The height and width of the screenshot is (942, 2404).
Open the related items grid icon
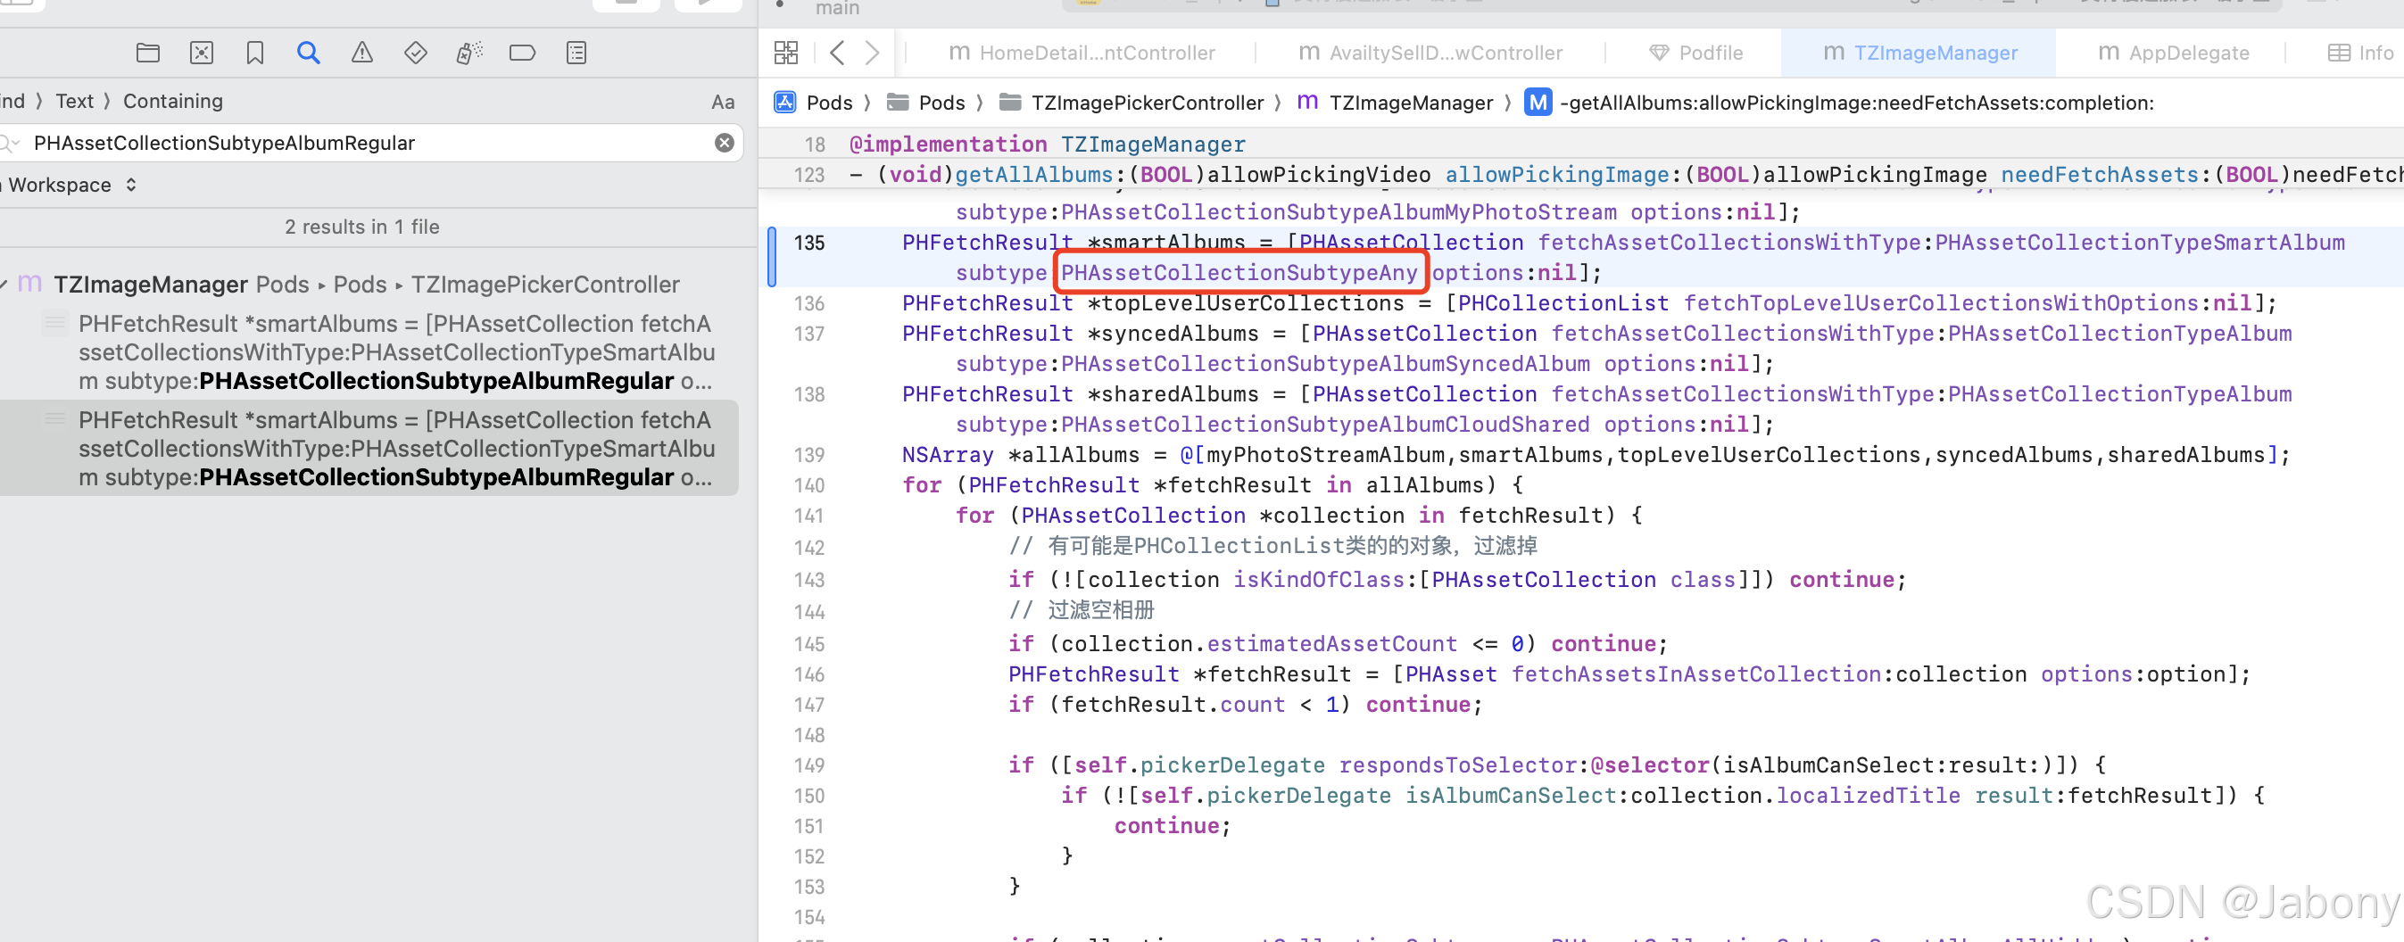[x=787, y=54]
